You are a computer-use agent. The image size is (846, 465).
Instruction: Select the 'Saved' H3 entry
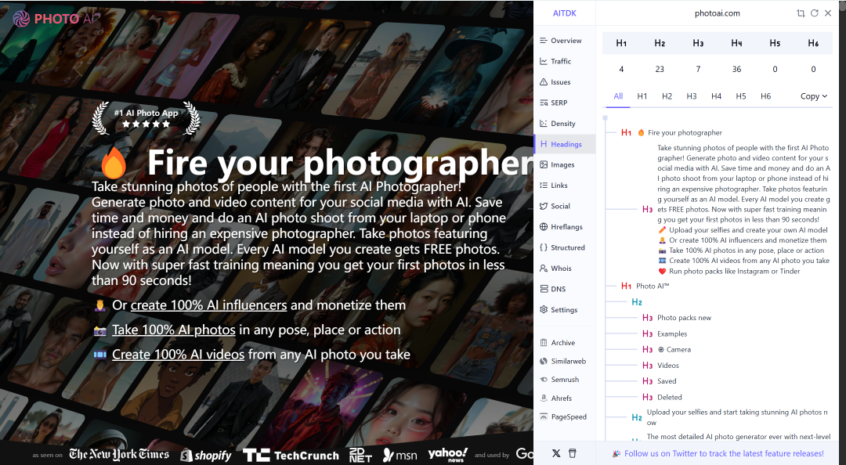coord(667,381)
